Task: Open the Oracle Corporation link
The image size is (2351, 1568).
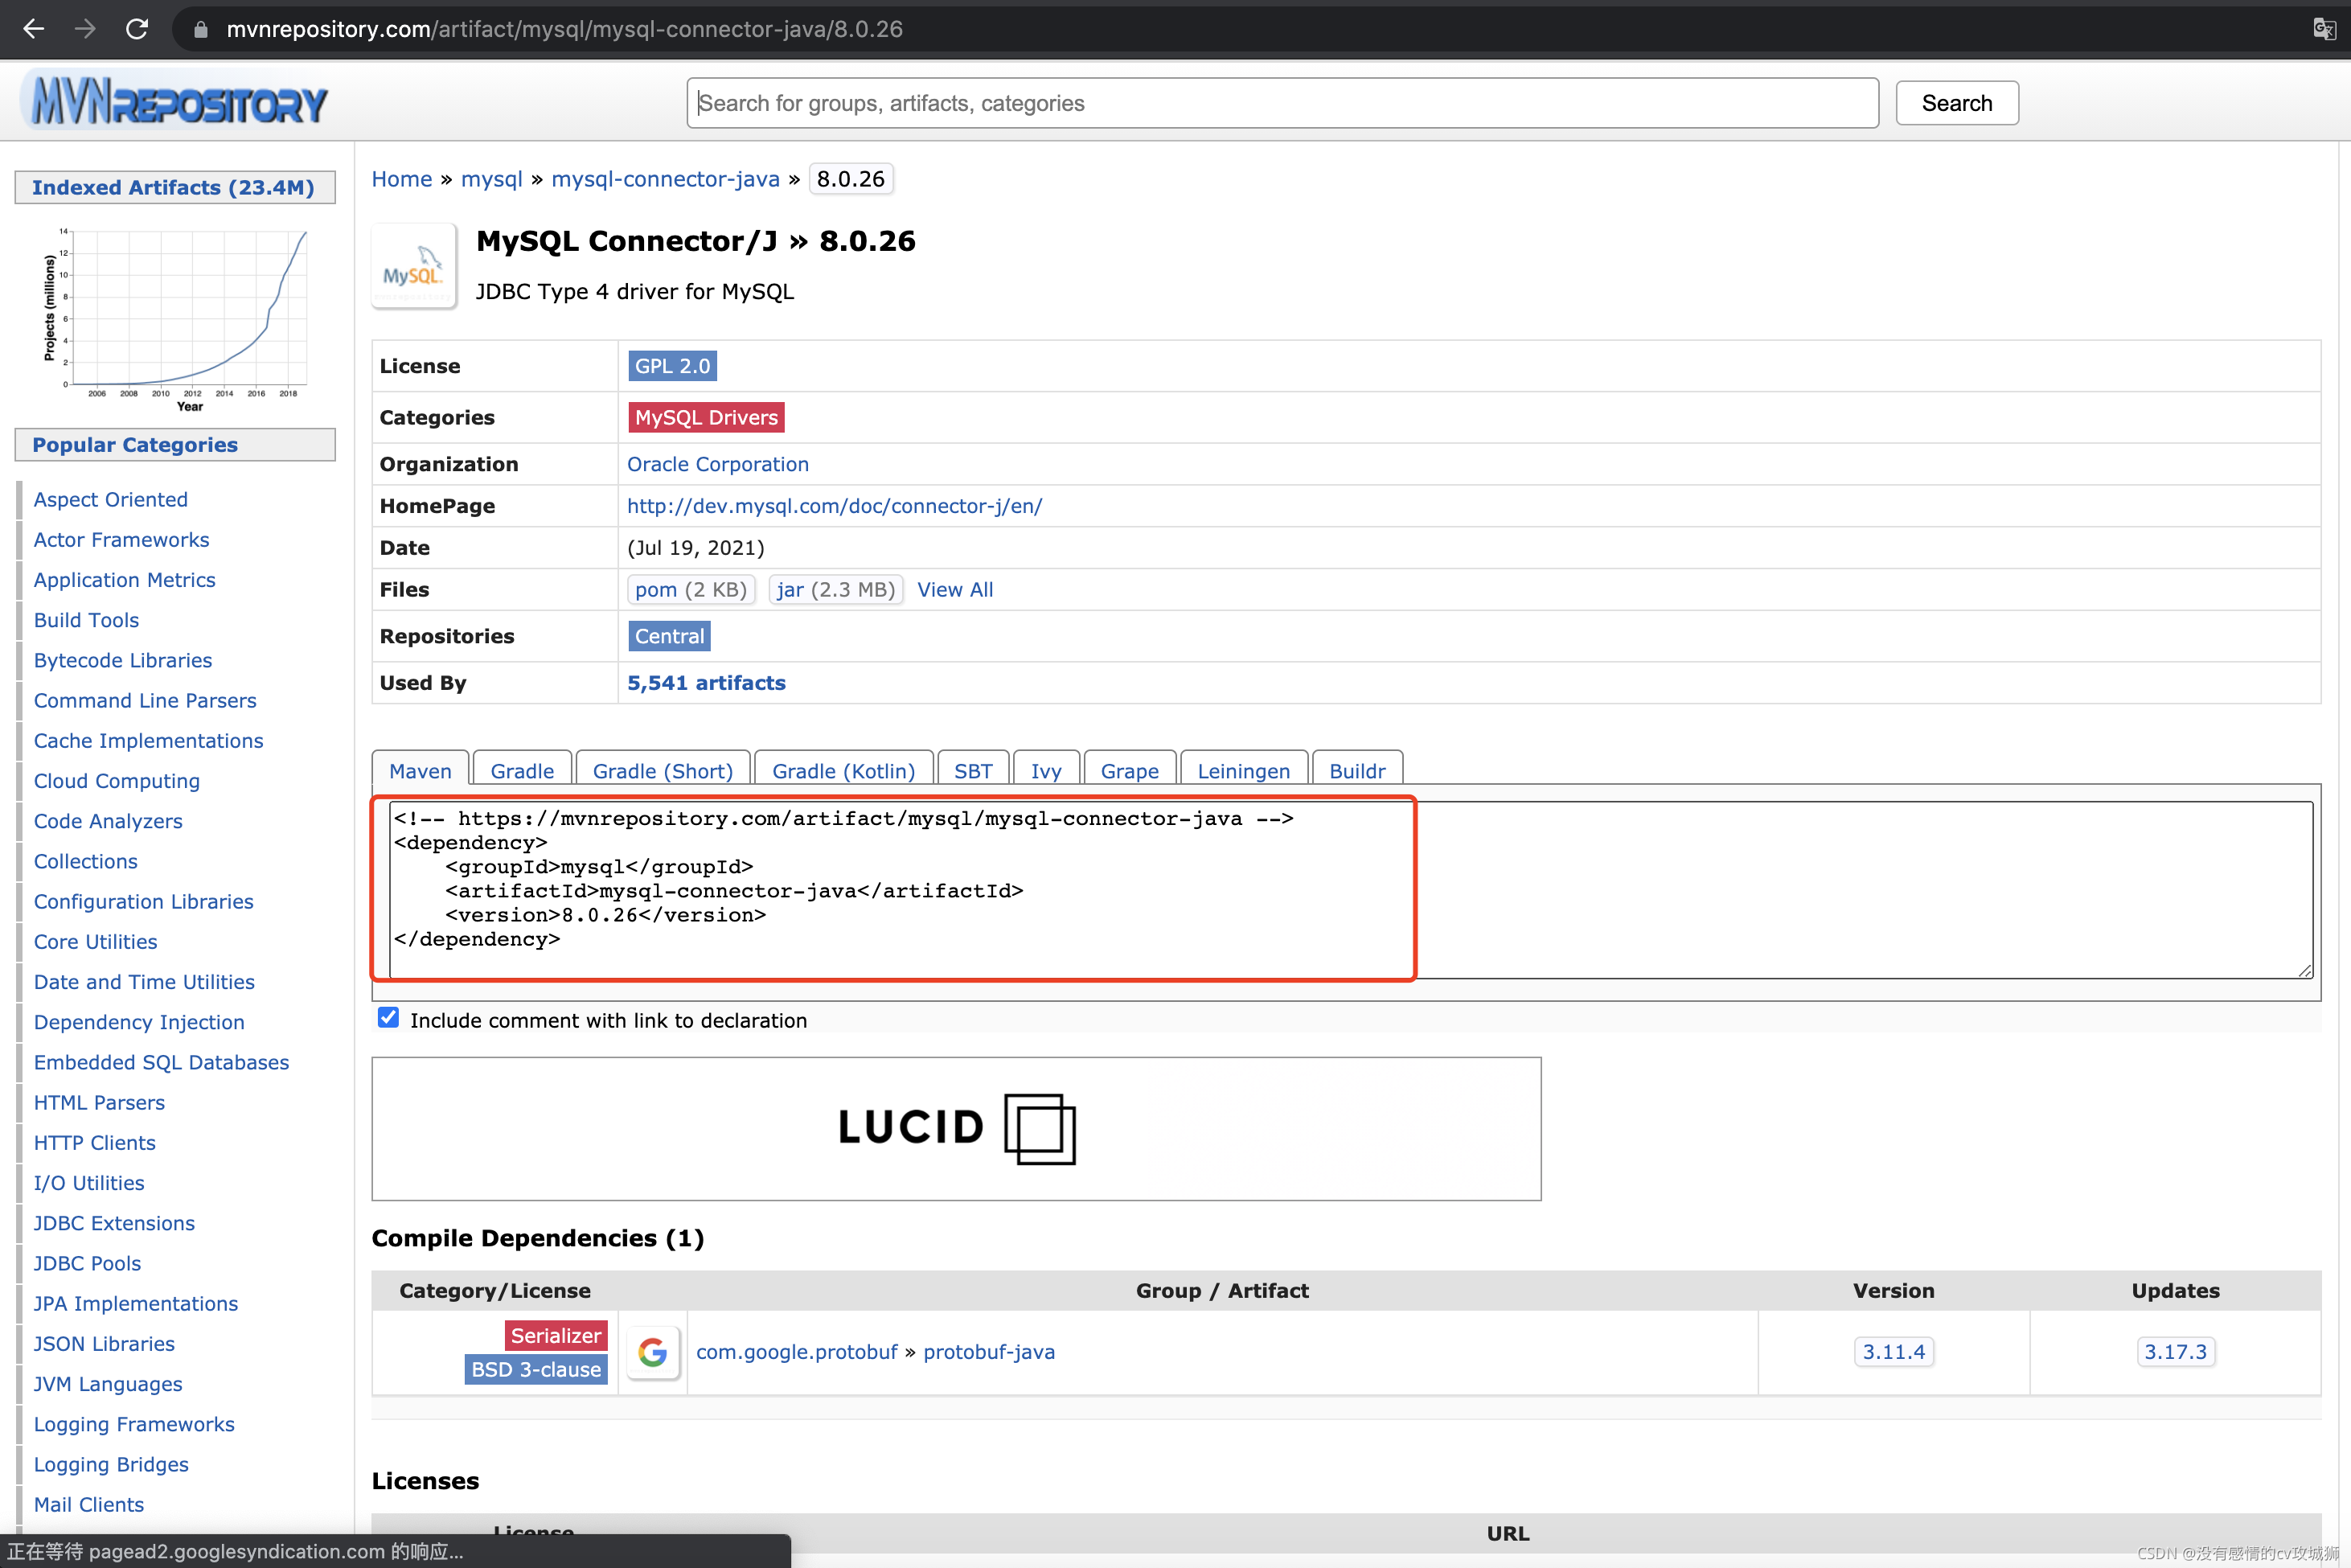Action: (x=718, y=464)
